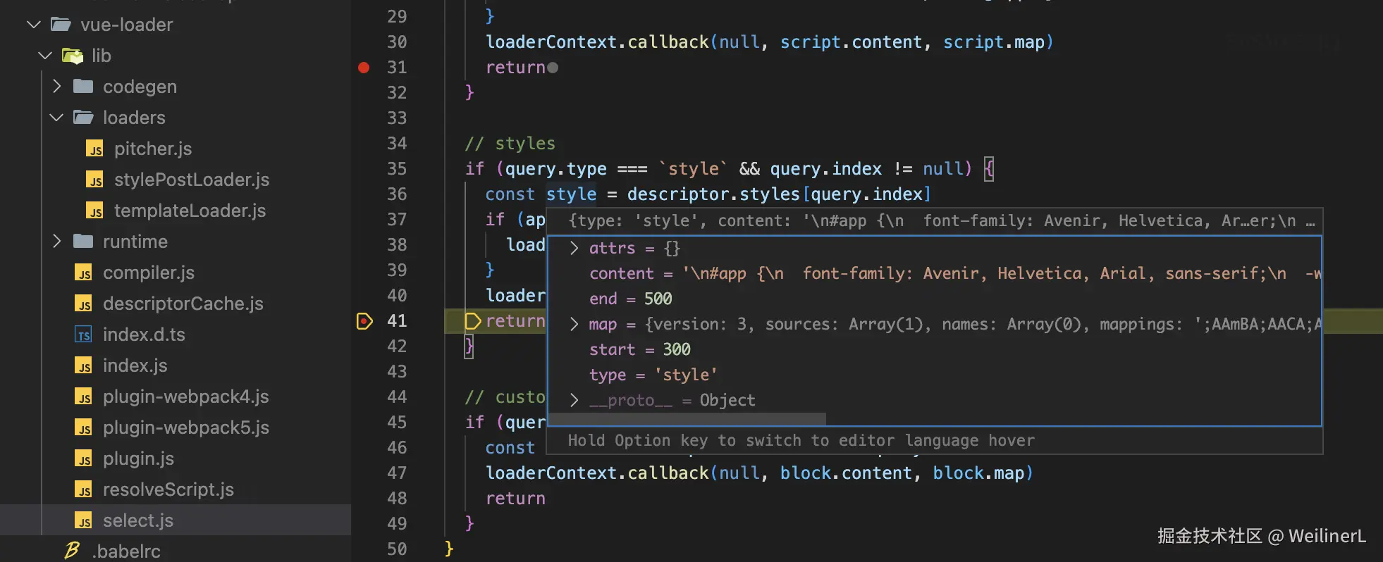Image resolution: width=1383 pixels, height=562 pixels.
Task: Open compiler.js file
Action: tap(149, 273)
